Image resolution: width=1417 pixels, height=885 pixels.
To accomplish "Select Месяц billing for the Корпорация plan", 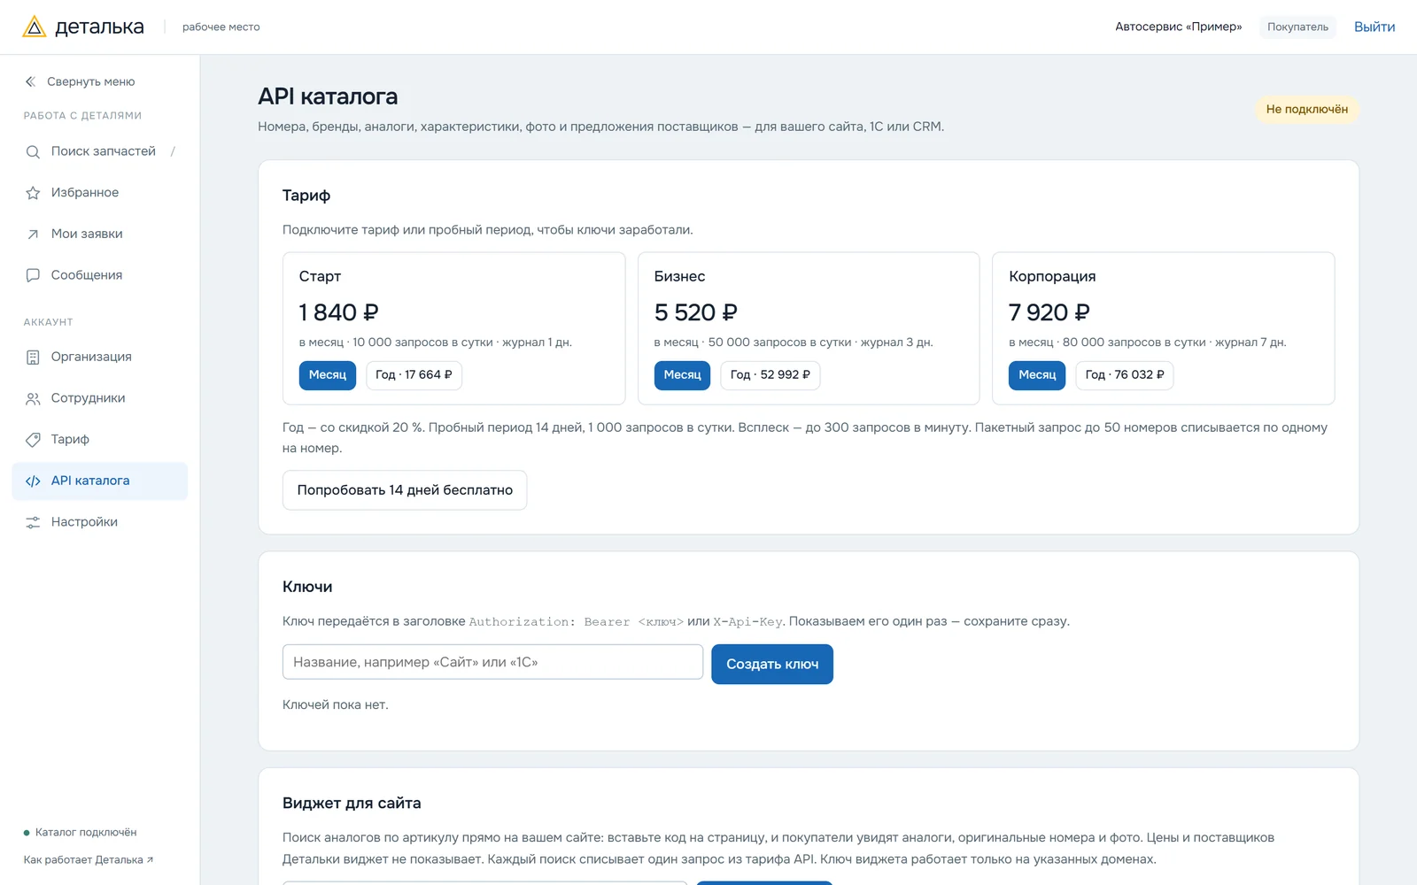I will (1037, 375).
